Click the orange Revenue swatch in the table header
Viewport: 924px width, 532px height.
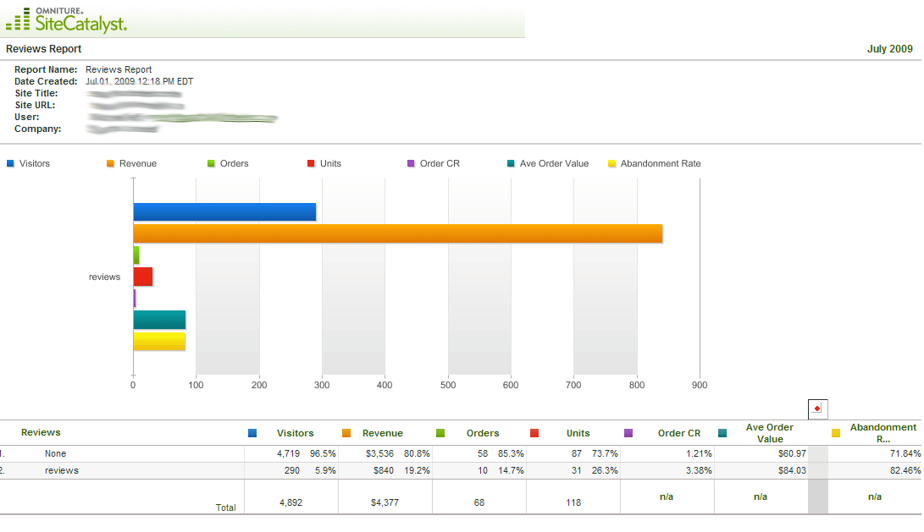[x=346, y=433]
